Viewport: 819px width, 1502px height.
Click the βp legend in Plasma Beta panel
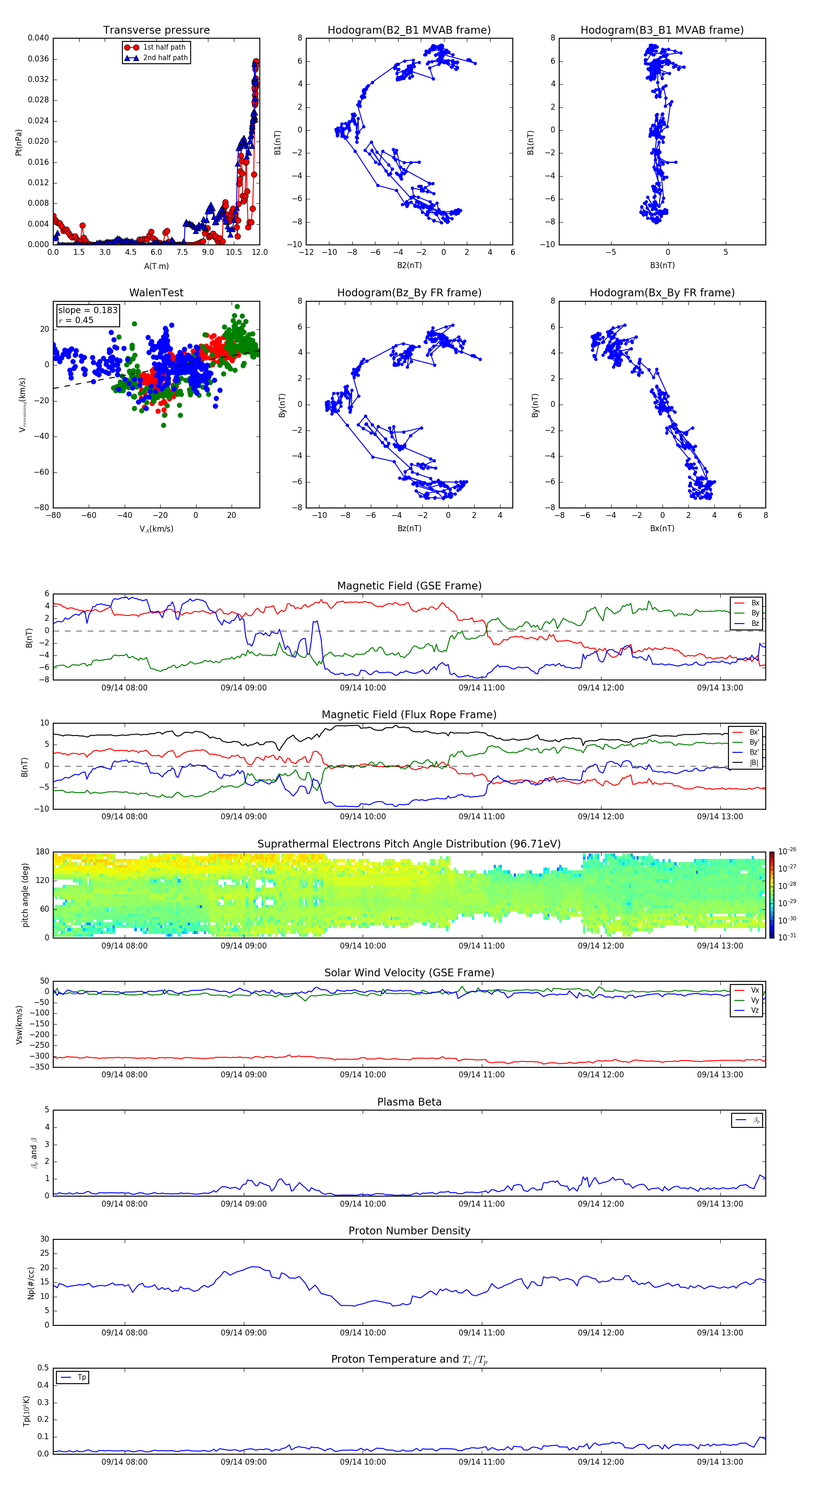[747, 1121]
